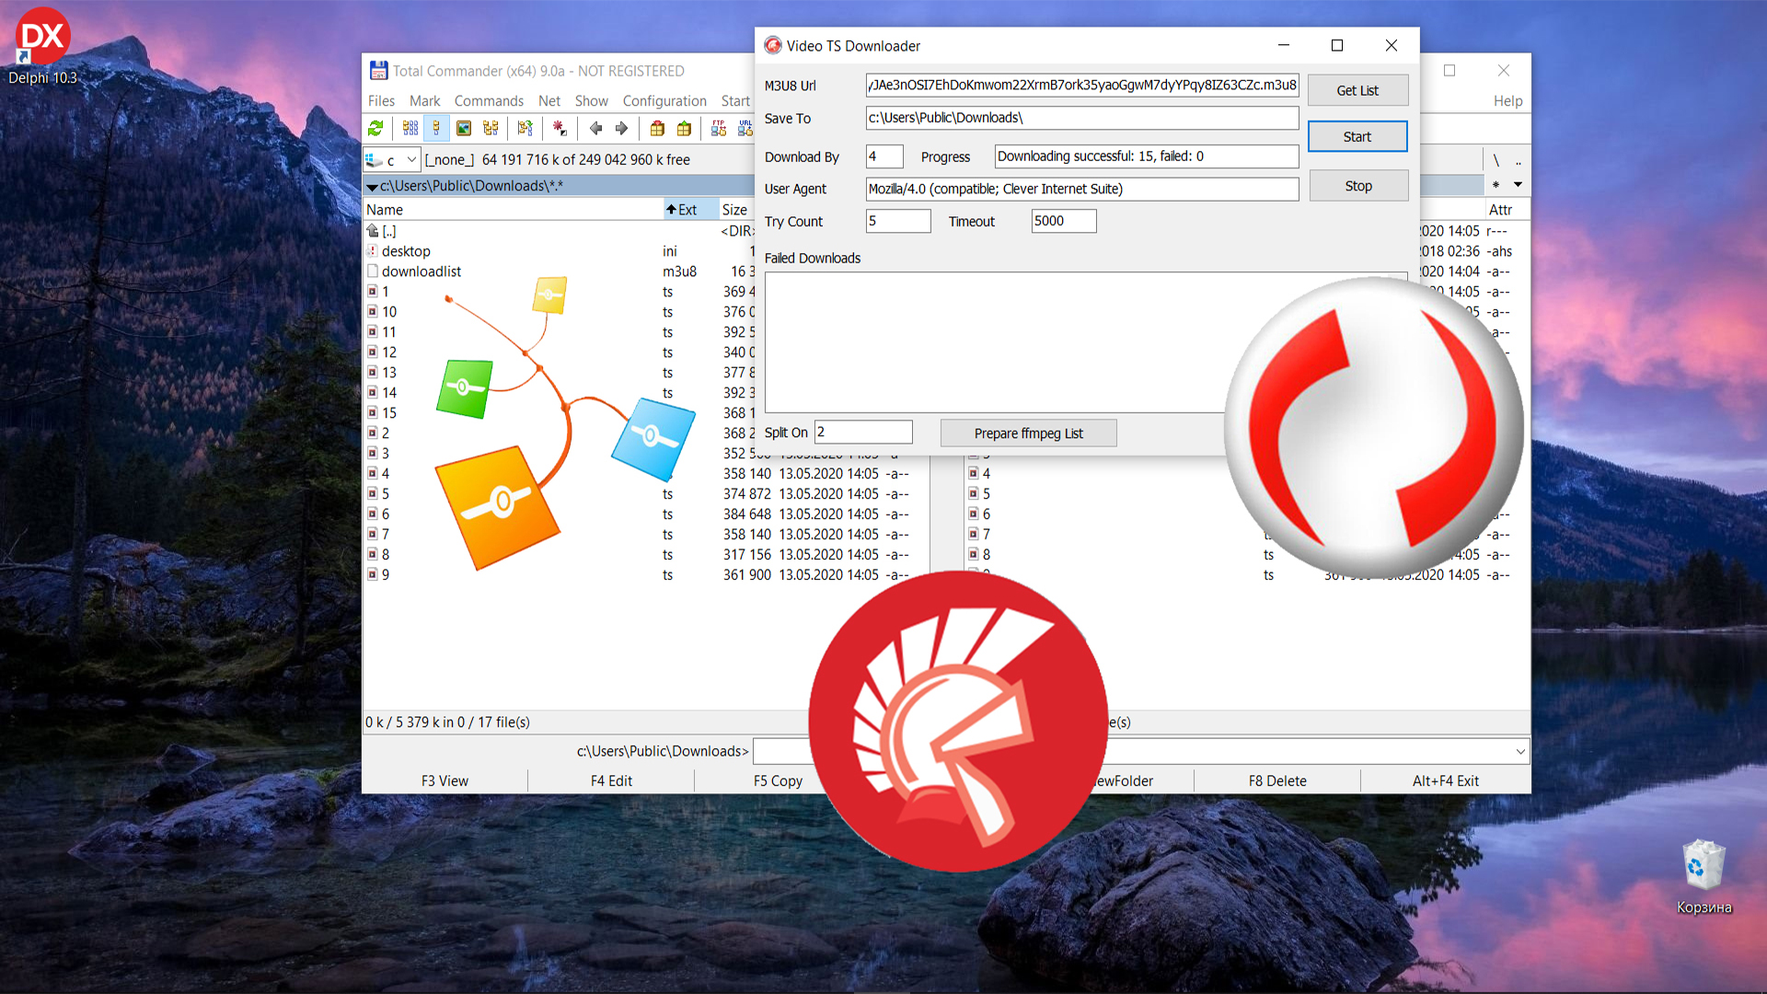This screenshot has height=994, width=1767.
Task: Click the green Refresh icon in toolbar
Action: pyautogui.click(x=375, y=129)
